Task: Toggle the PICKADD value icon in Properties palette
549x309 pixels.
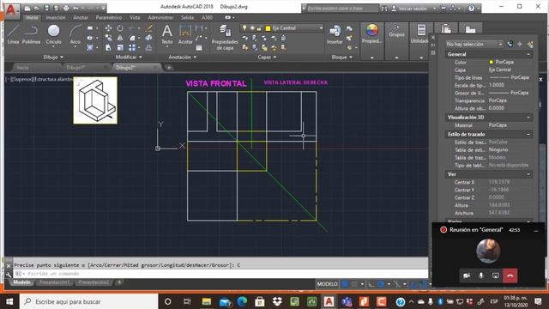Action: click(x=510, y=44)
